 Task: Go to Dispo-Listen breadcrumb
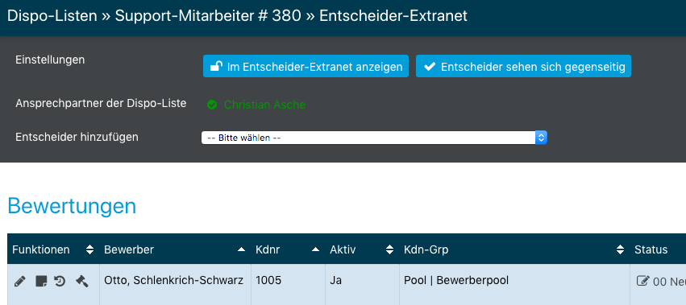pos(52,16)
